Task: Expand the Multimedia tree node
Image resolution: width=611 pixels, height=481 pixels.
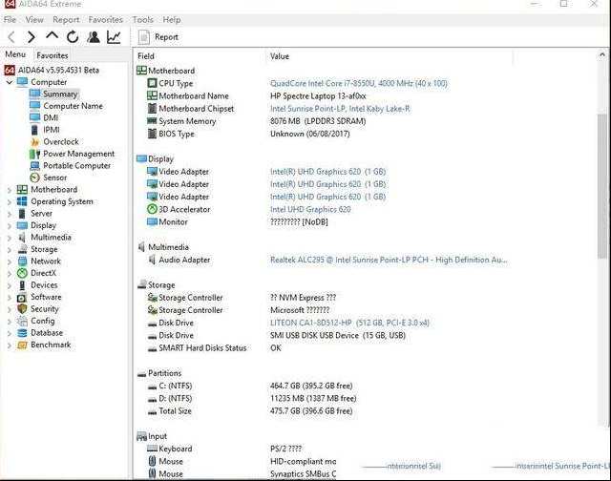Action: (10, 238)
